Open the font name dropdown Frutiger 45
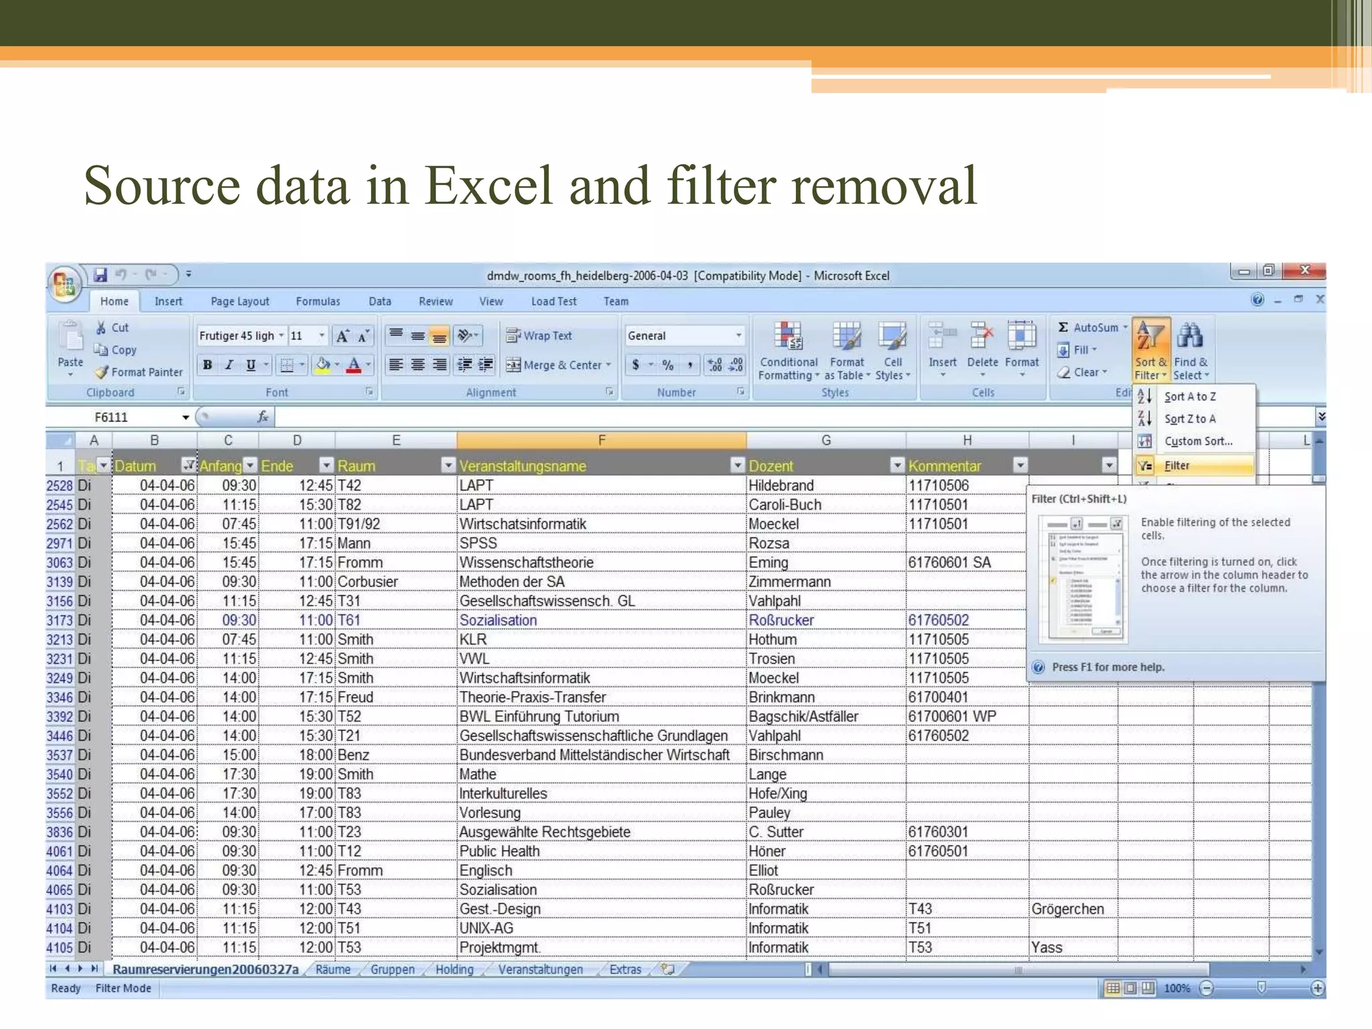Image resolution: width=1372 pixels, height=1029 pixels. pyautogui.click(x=281, y=336)
